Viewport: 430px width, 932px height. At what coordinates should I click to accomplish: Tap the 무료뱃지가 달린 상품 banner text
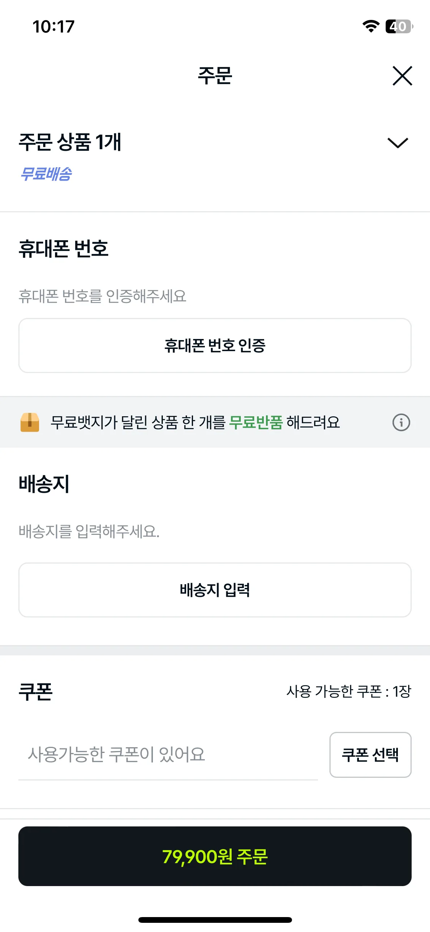pos(195,422)
